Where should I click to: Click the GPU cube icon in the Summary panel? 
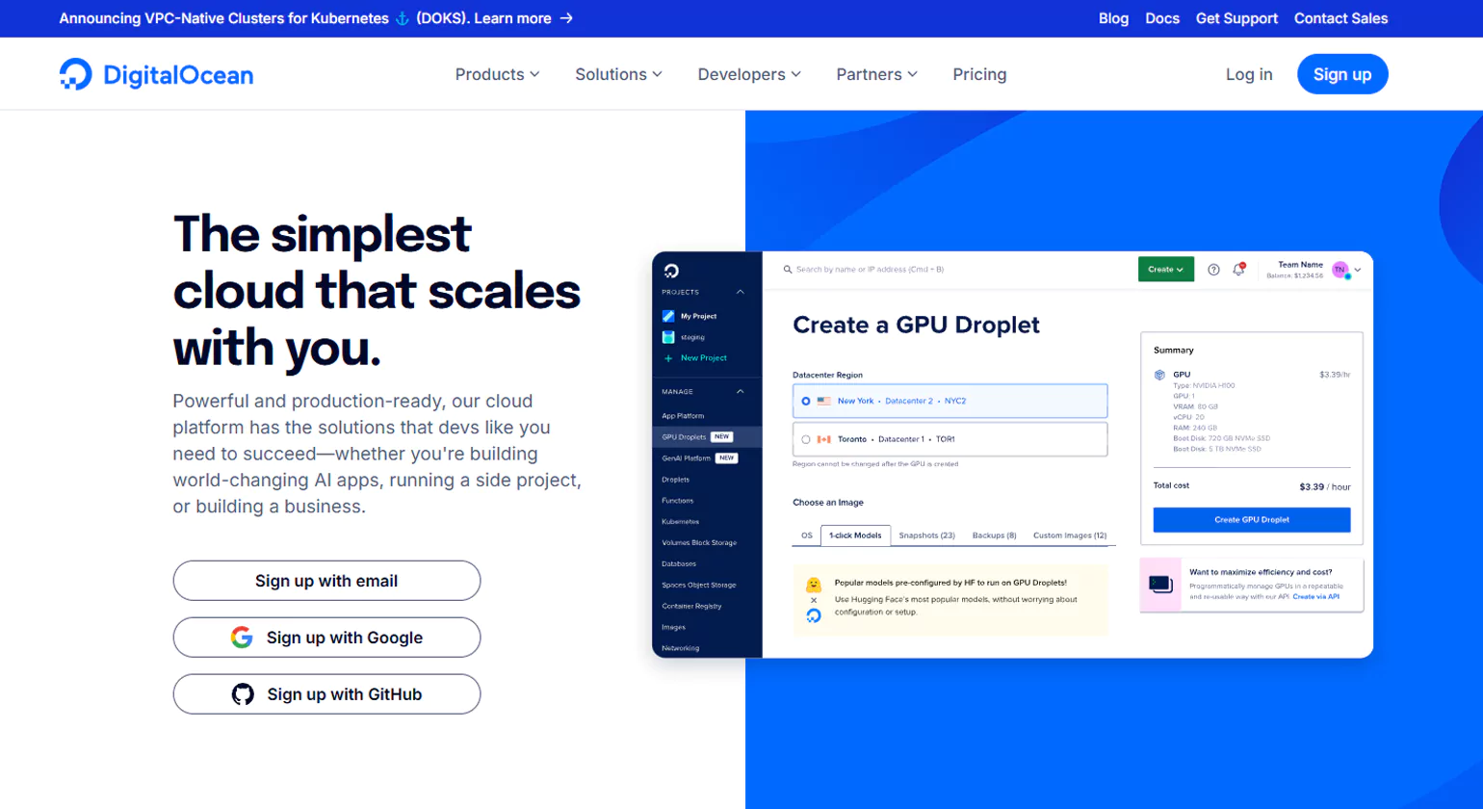coord(1158,375)
